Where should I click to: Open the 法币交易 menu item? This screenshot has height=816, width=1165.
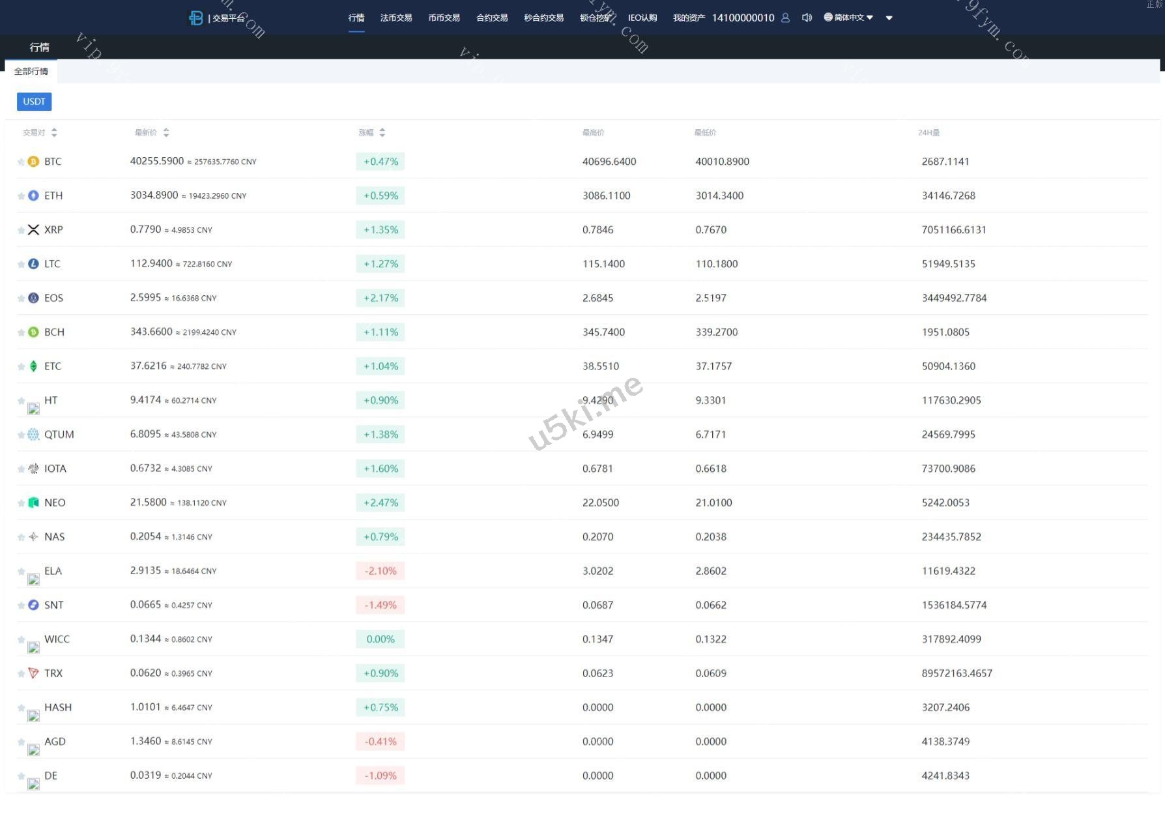click(396, 18)
